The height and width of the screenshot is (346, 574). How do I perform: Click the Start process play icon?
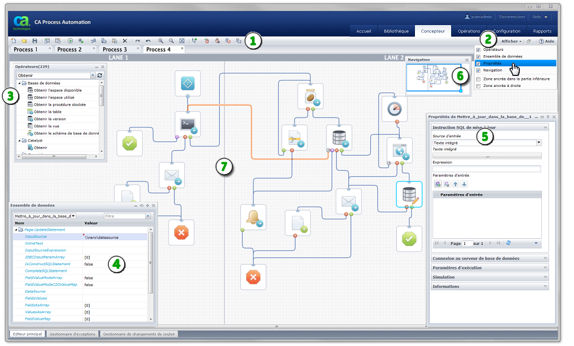pyautogui.click(x=71, y=42)
